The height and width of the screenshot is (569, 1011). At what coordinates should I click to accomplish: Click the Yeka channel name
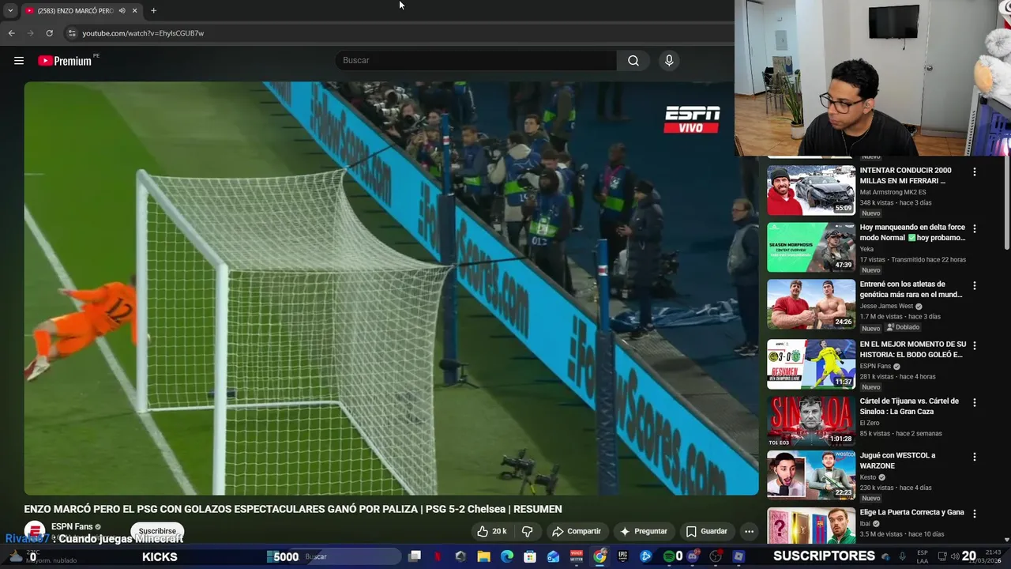click(x=866, y=249)
